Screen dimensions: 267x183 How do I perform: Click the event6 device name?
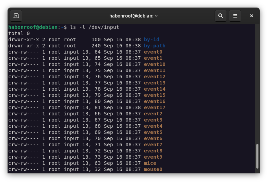(x=153, y=138)
